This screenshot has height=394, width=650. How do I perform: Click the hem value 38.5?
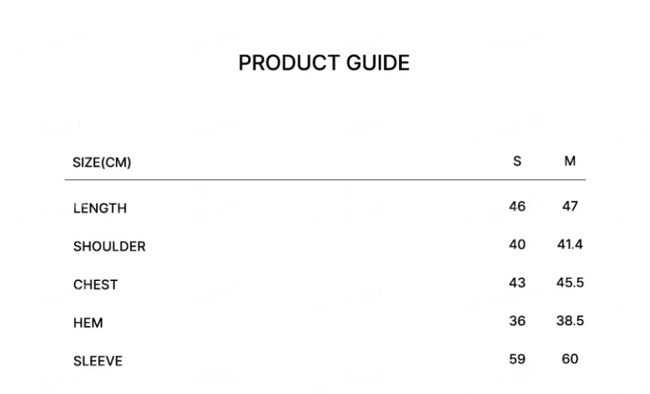[570, 321]
